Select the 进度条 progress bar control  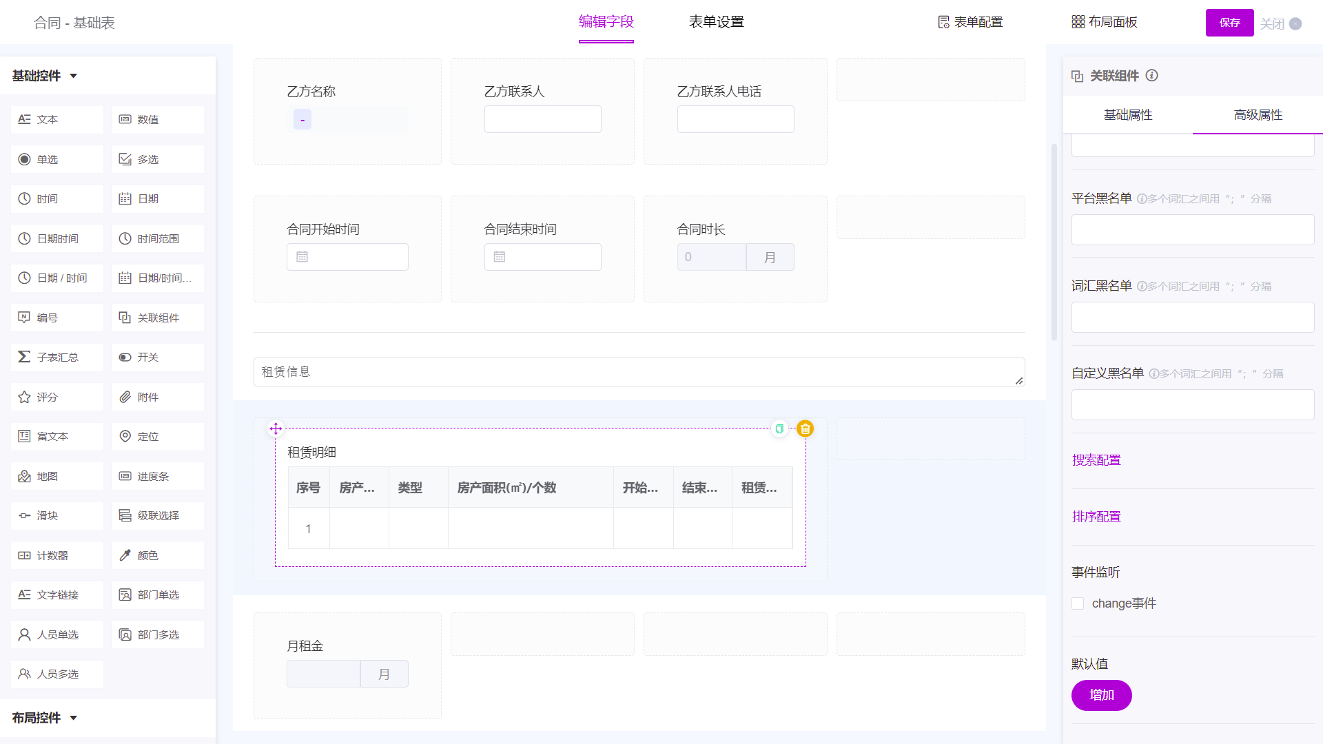158,476
